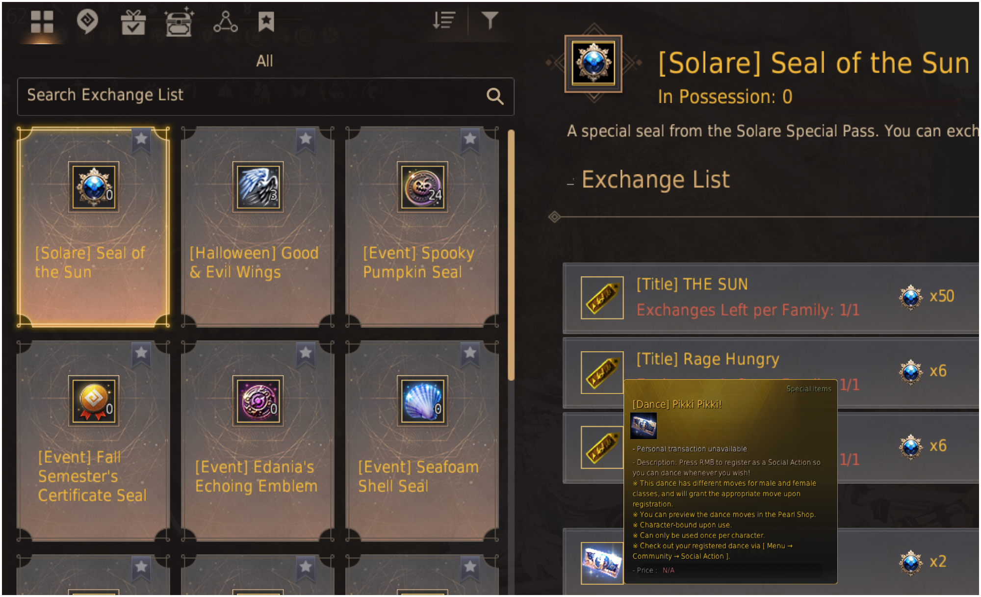
Task: Select the treasure chest category icon
Action: coord(179,23)
